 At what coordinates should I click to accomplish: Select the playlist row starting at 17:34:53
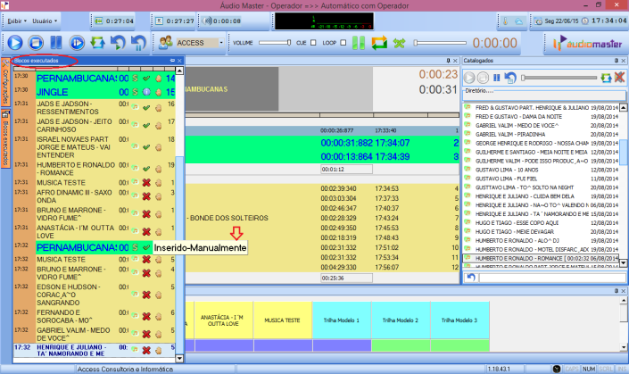click(x=322, y=188)
